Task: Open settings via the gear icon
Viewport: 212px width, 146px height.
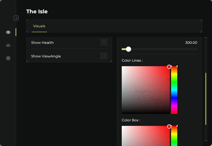Action: point(8,58)
